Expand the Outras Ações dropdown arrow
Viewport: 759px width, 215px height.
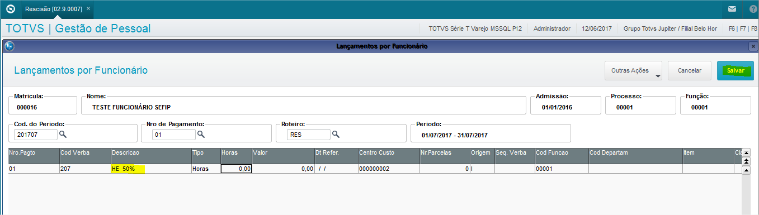[x=657, y=76]
